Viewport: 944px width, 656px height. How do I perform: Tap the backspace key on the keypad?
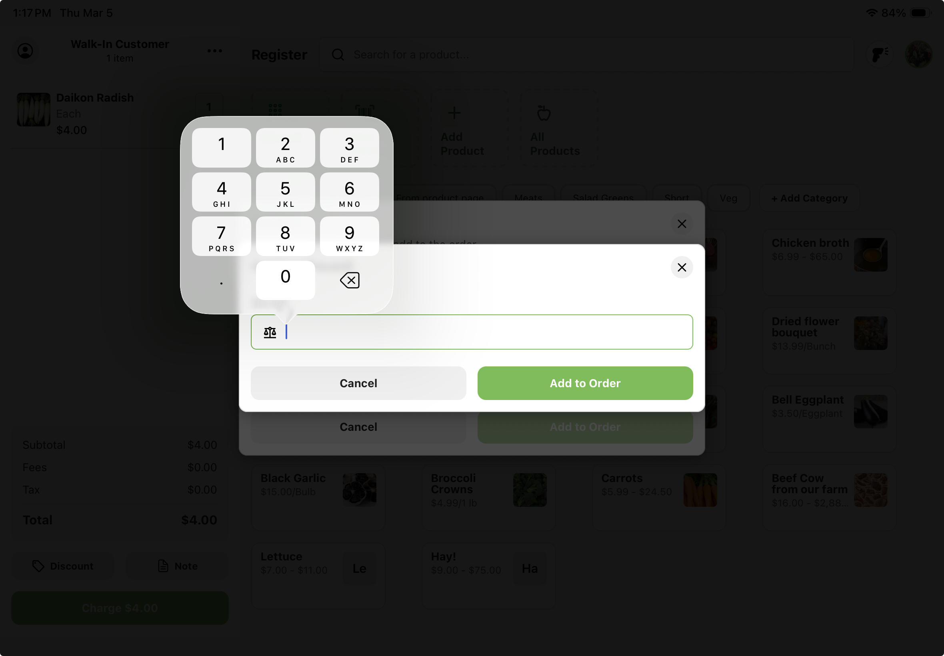click(x=349, y=280)
